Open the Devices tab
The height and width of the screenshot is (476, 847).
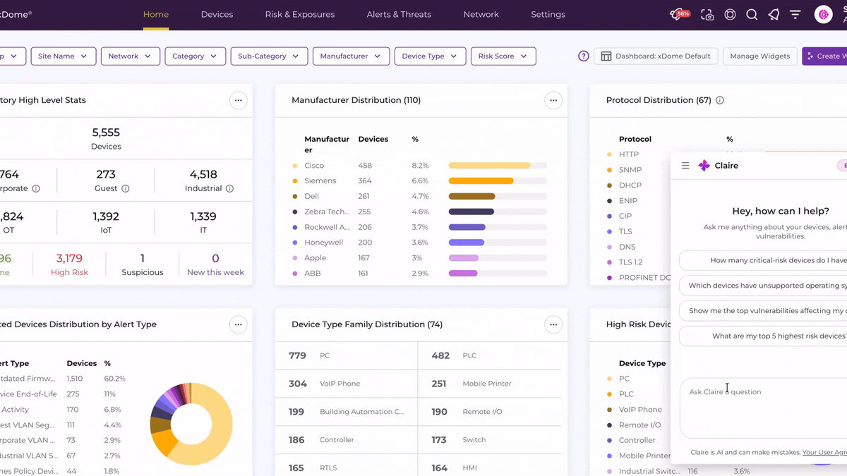[217, 14]
